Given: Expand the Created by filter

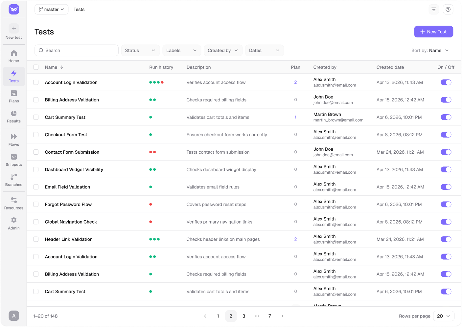Looking at the screenshot, I should tap(223, 51).
